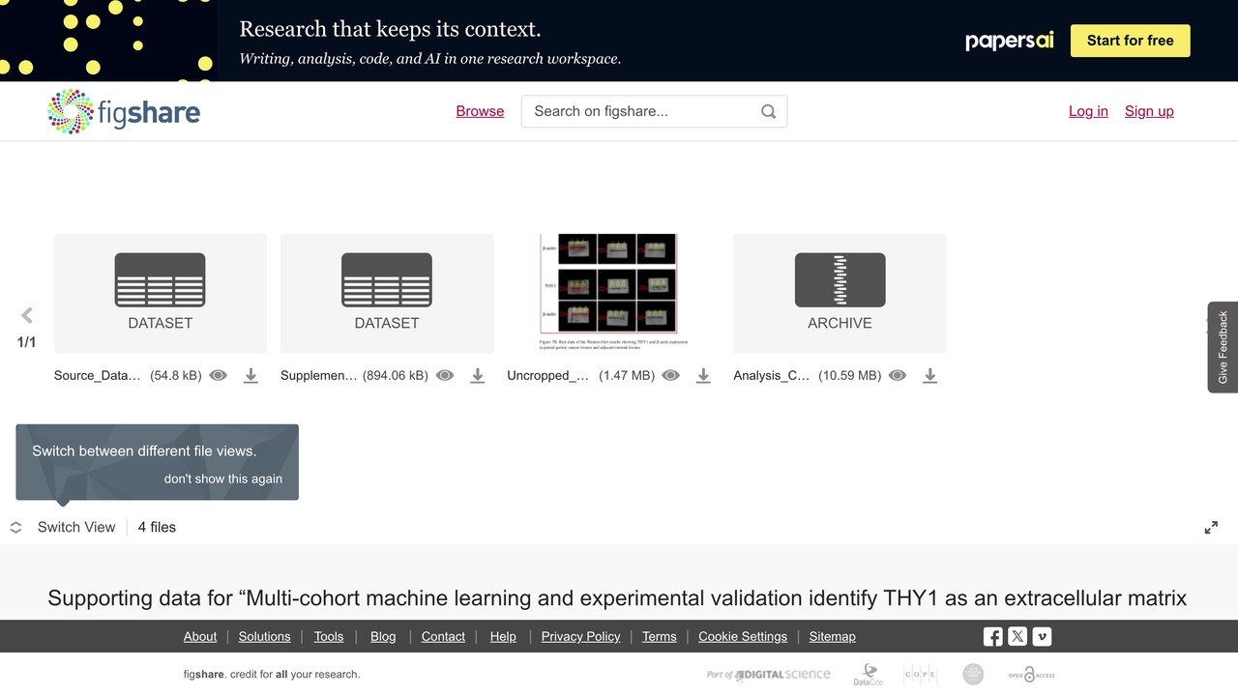Viewport: 1238px width, 696px height.
Task: Click the Start for free button
Action: click(x=1131, y=41)
